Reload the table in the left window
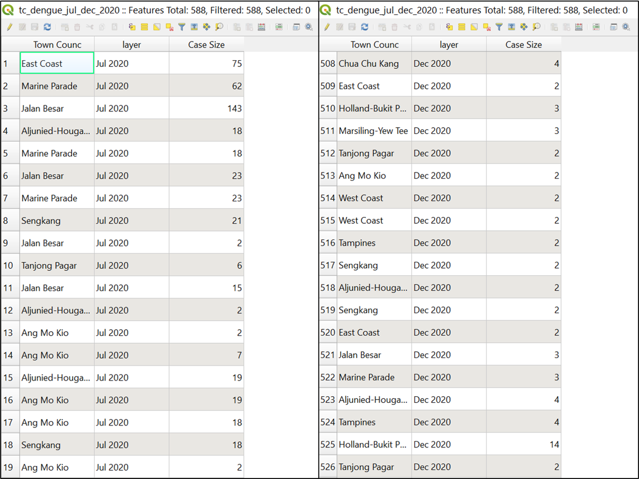 [x=47, y=27]
